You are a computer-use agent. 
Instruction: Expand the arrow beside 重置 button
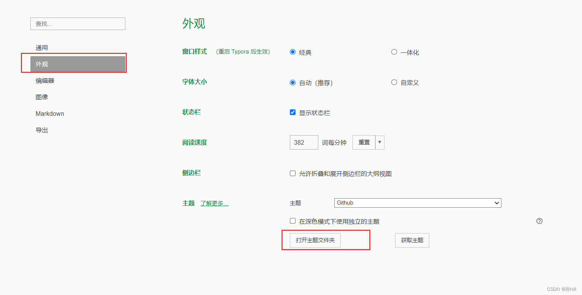pyautogui.click(x=380, y=142)
